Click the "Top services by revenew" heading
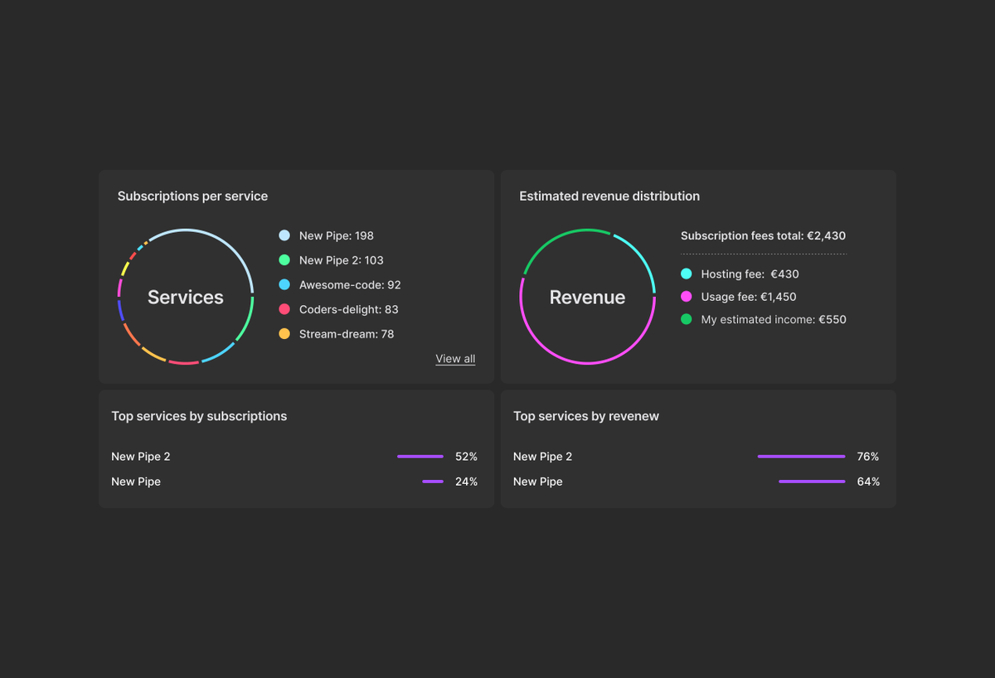995x678 pixels. [x=586, y=416]
